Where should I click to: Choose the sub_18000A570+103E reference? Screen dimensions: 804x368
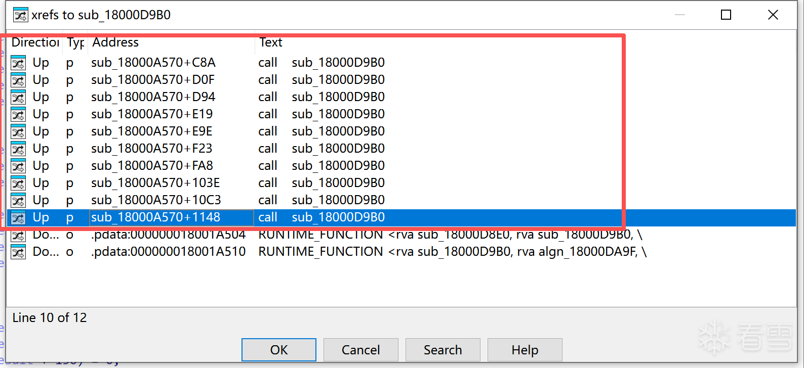pos(155,183)
